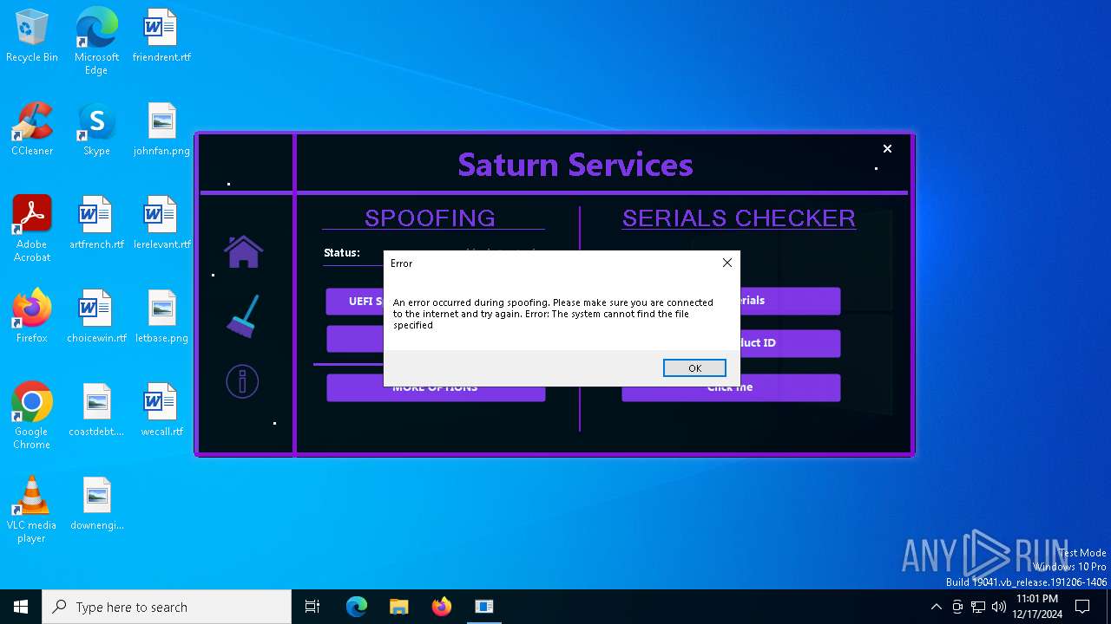Viewport: 1111px width, 624px height.
Task: Select letbase.png file on desktop
Action: pos(161,317)
